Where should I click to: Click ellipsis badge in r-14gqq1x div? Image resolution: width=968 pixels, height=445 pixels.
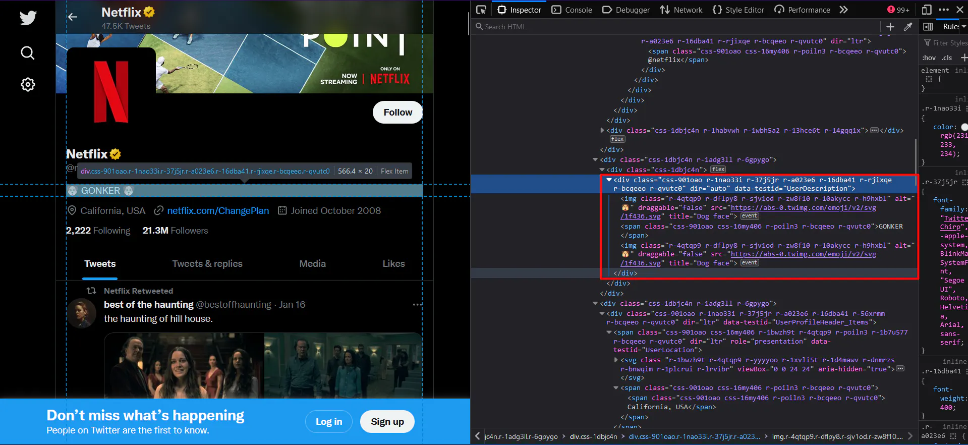click(875, 130)
